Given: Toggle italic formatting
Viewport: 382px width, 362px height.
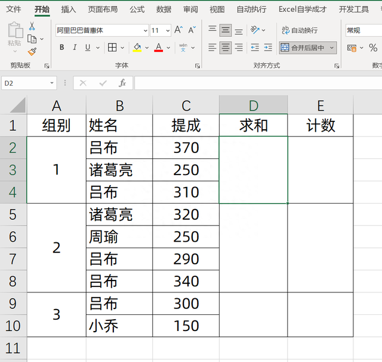Looking at the screenshot, I should [75, 48].
